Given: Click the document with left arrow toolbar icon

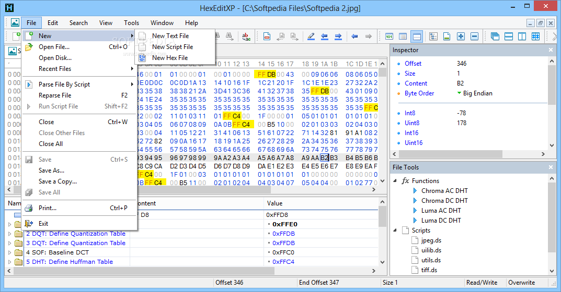Looking at the screenshot, I should [282, 36].
